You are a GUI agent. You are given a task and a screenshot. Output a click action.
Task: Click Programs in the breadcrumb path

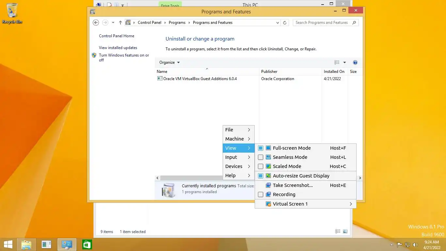click(x=177, y=23)
